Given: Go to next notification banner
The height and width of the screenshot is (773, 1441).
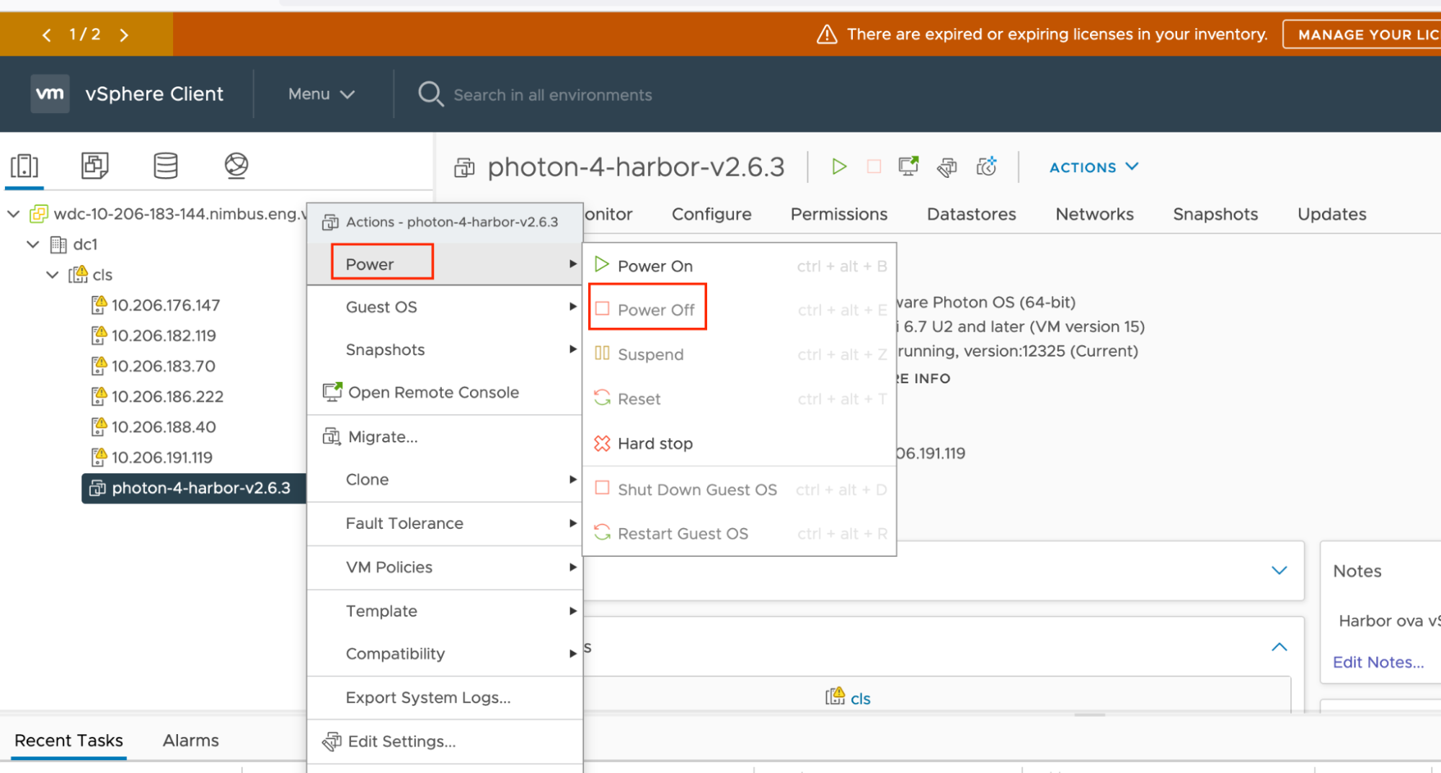Looking at the screenshot, I should [x=124, y=35].
